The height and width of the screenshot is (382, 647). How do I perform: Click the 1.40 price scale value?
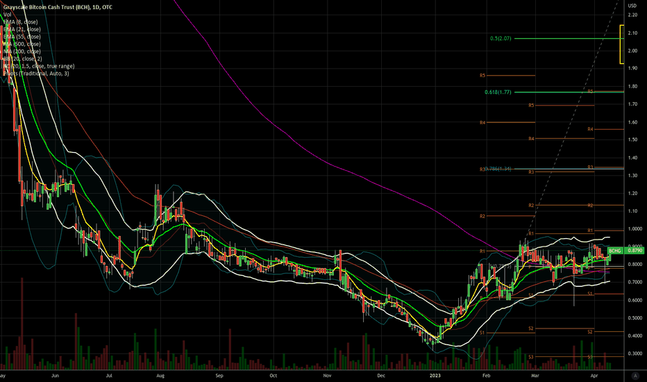632,158
